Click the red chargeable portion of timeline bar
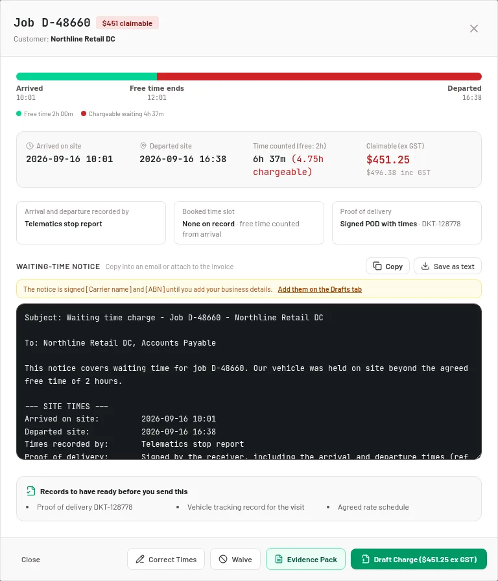Viewport: 498px width, 581px height. (x=320, y=77)
